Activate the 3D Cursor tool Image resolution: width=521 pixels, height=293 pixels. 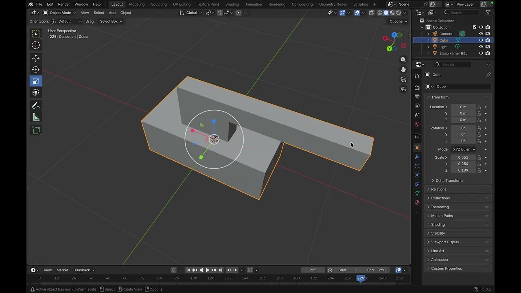point(36,45)
